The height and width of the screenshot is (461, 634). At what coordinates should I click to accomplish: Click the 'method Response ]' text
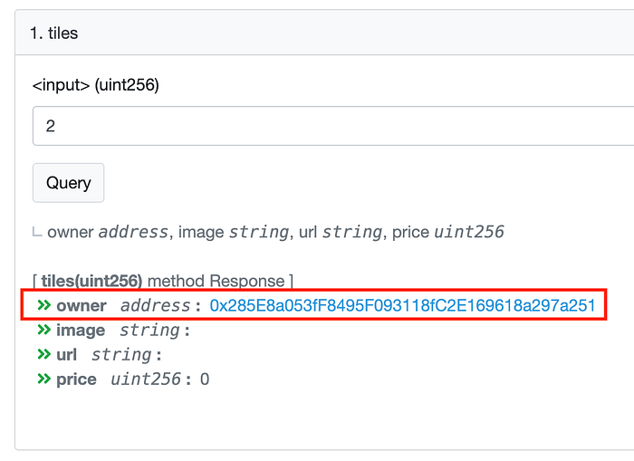(x=220, y=281)
